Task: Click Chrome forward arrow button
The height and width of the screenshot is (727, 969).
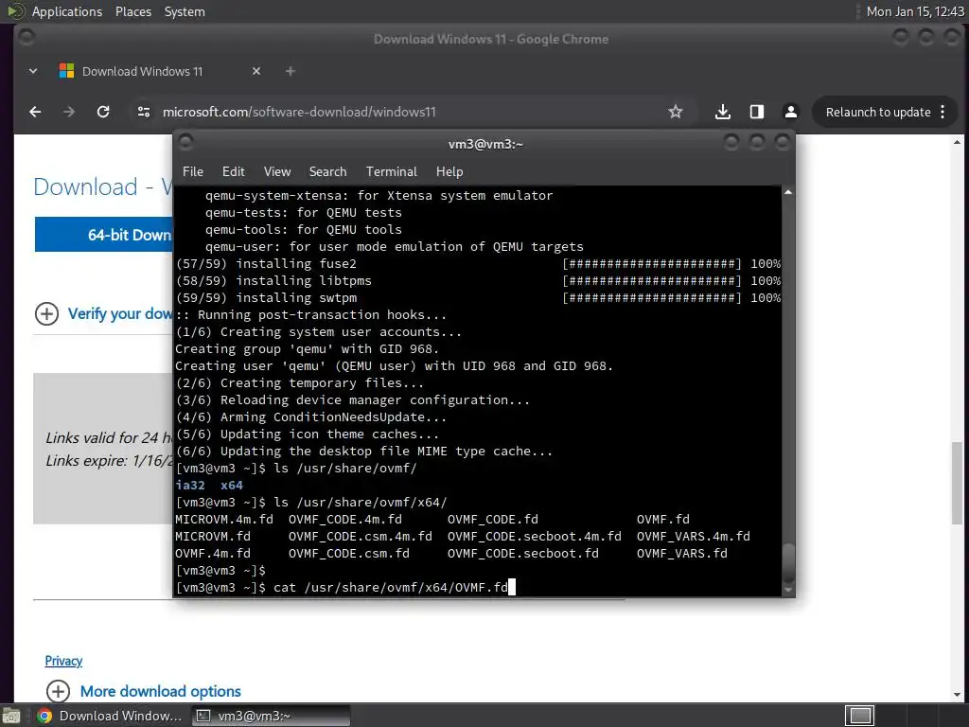Action: (68, 112)
